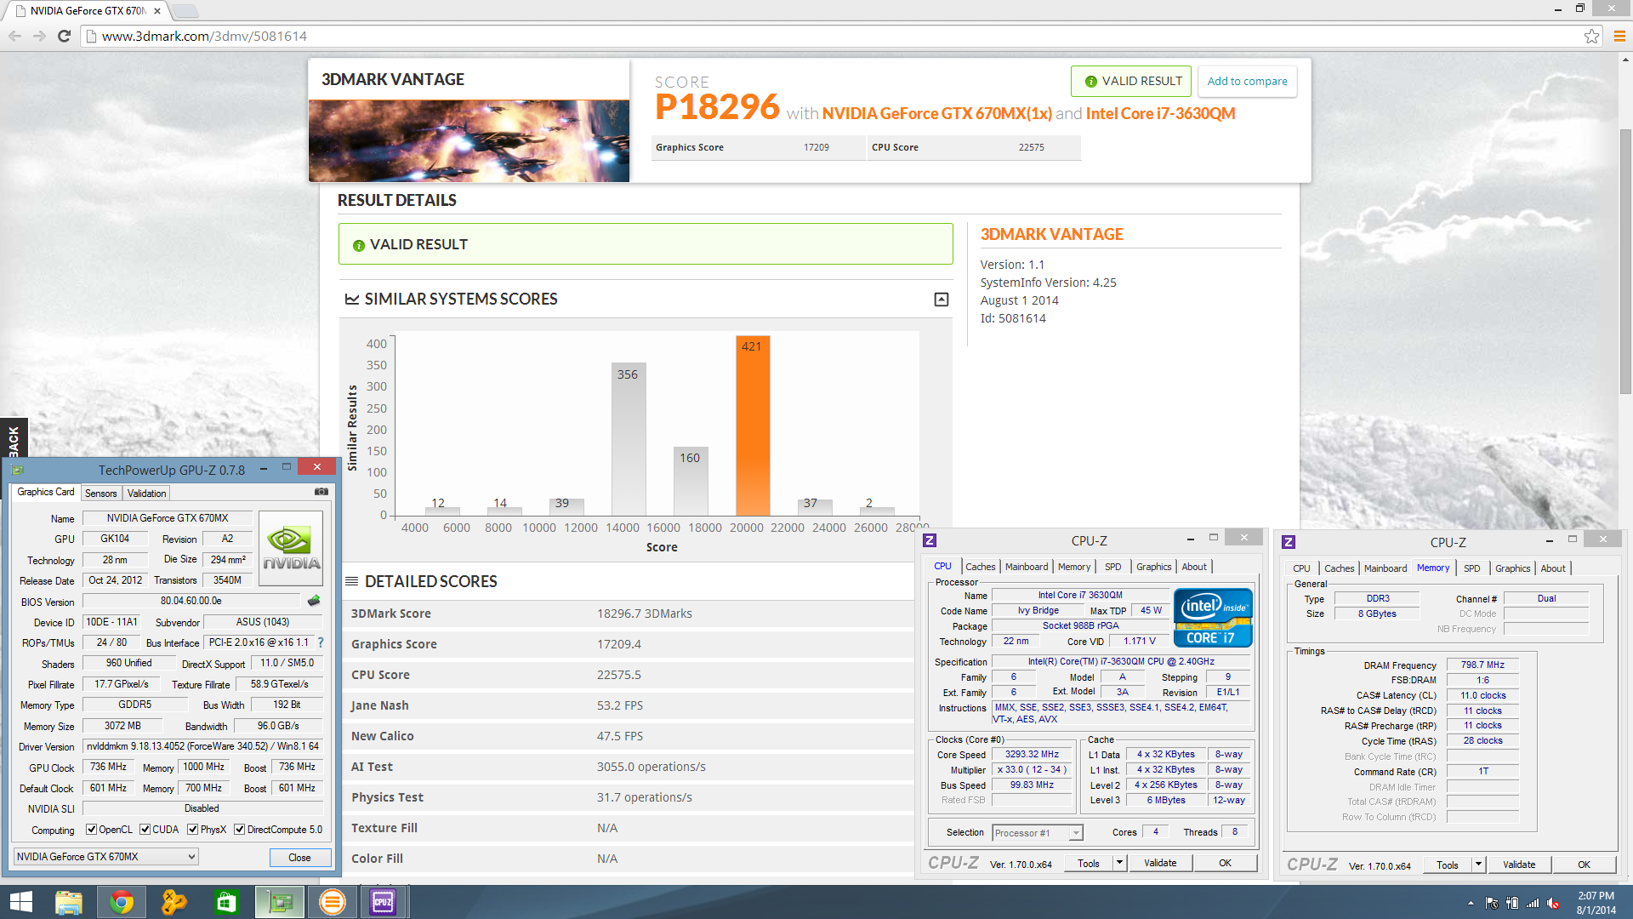Screen dimensions: 1633x919
Task: Open GPU-Z taskbar icon
Action: coord(280,902)
